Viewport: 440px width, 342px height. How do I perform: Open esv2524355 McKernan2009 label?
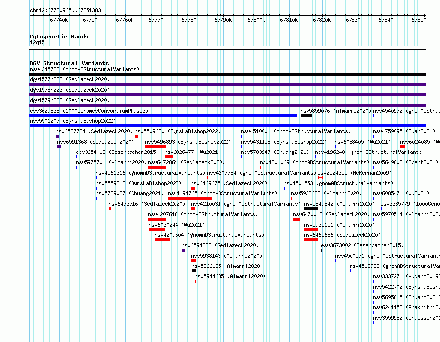pyautogui.click(x=354, y=173)
